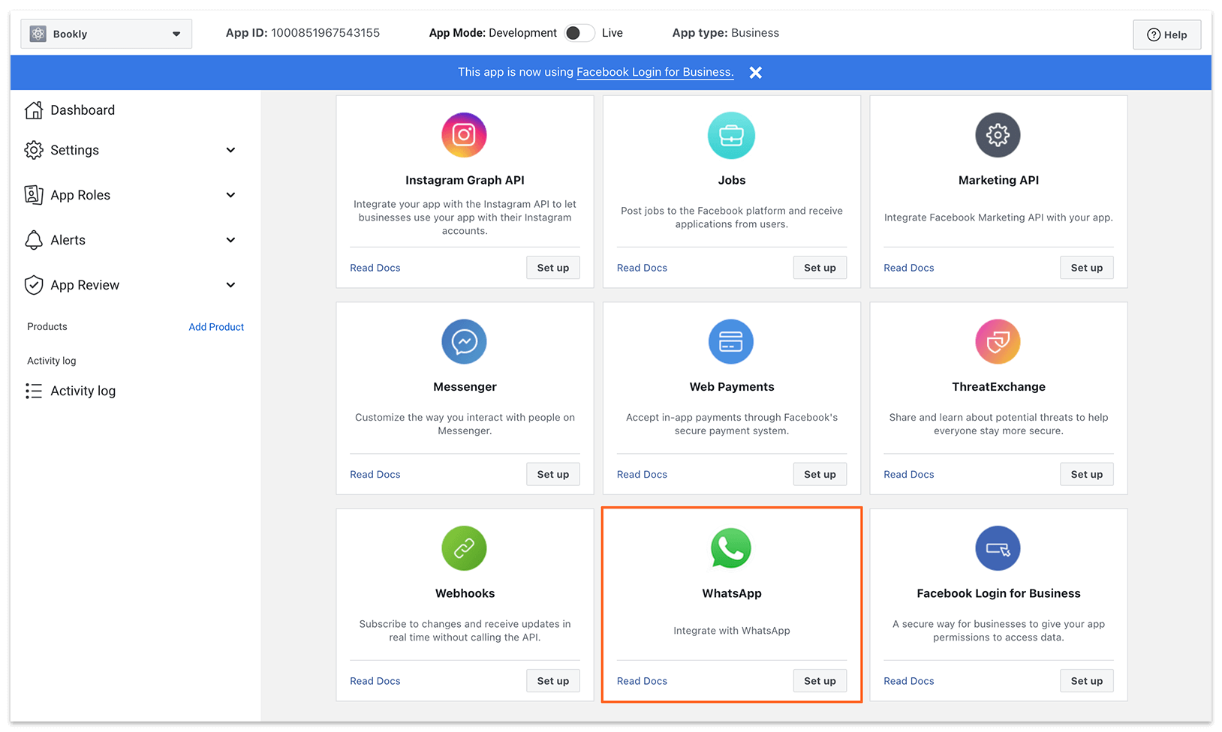Expand the App Review menu chevron
Image resolution: width=1222 pixels, height=732 pixels.
coord(230,285)
